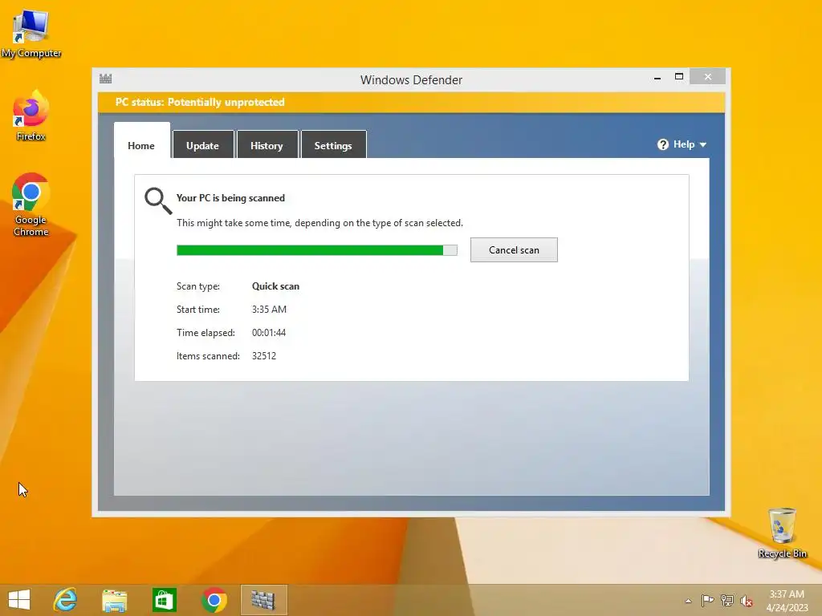The width and height of the screenshot is (822, 616).
Task: Select the Google Chrome desktop shortcut
Action: 31,205
